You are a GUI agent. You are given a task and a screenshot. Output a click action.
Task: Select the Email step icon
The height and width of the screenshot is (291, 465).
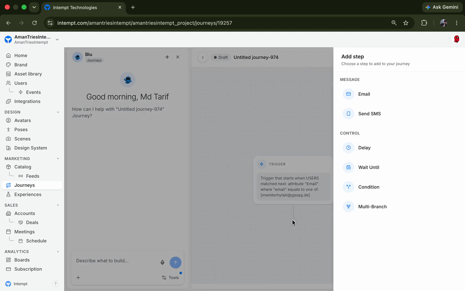[348, 94]
